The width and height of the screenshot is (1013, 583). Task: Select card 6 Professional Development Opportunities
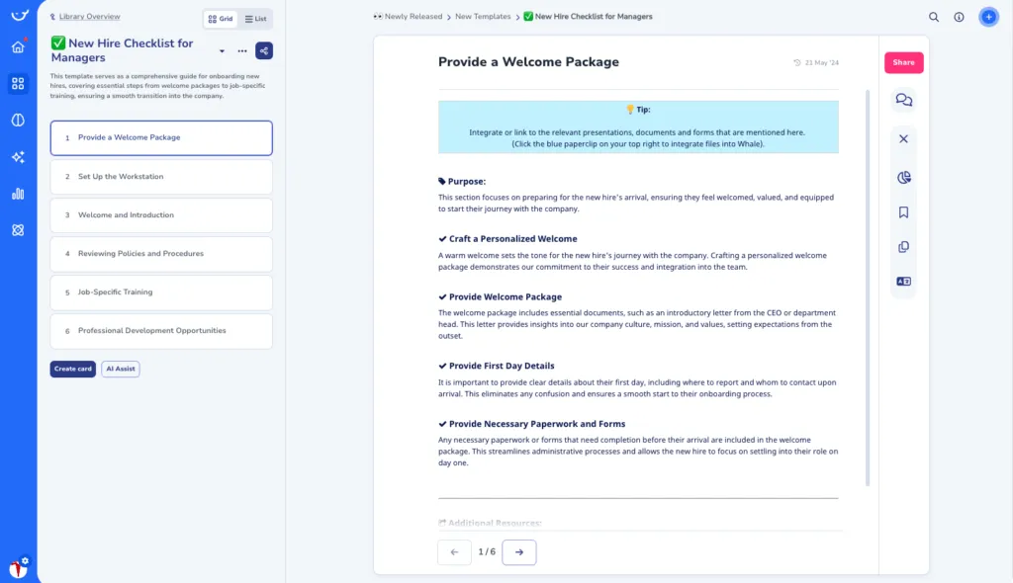tap(161, 331)
